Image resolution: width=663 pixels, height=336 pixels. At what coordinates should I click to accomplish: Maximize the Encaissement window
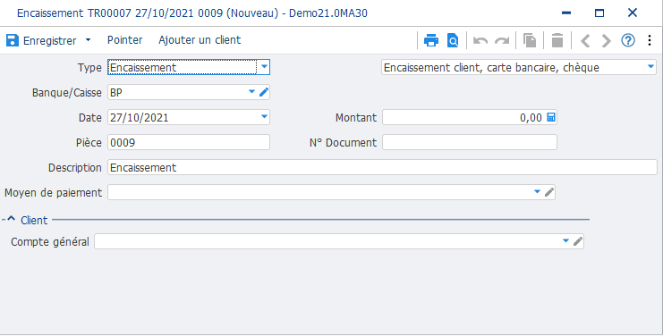point(599,13)
